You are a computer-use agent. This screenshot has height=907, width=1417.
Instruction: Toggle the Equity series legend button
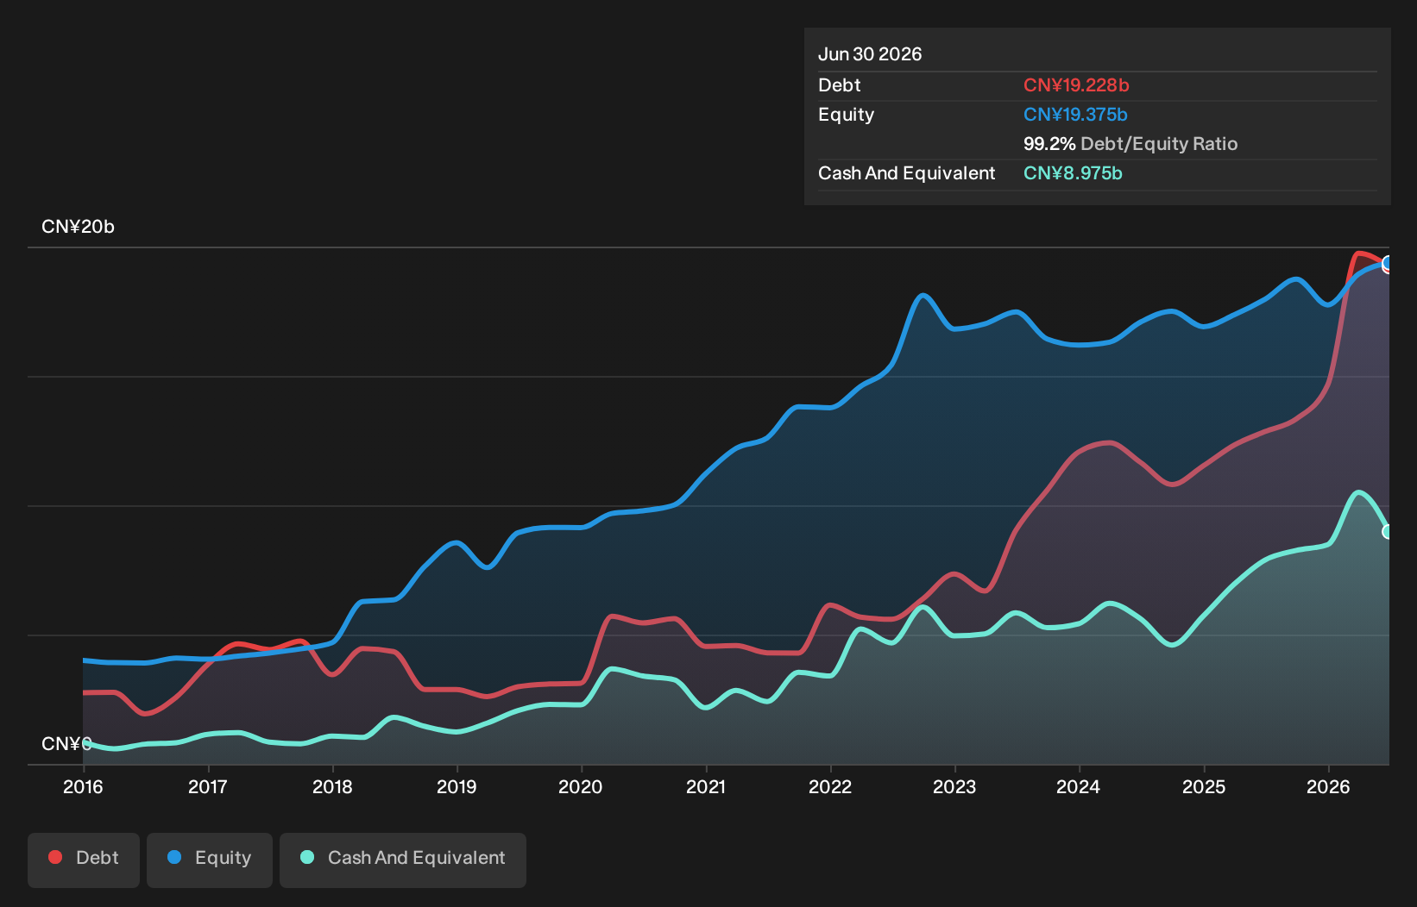click(210, 860)
